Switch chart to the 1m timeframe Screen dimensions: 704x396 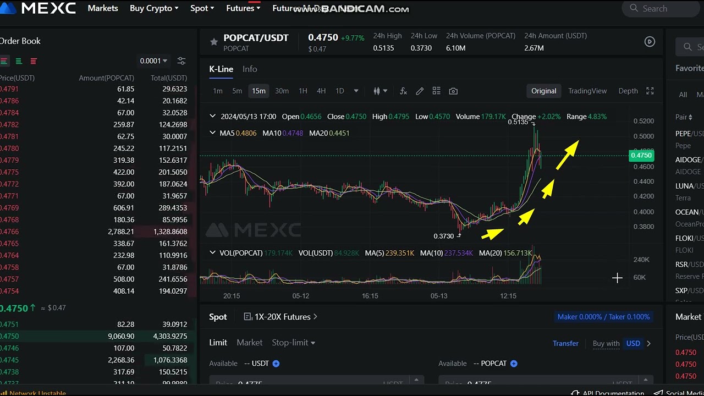pyautogui.click(x=218, y=91)
